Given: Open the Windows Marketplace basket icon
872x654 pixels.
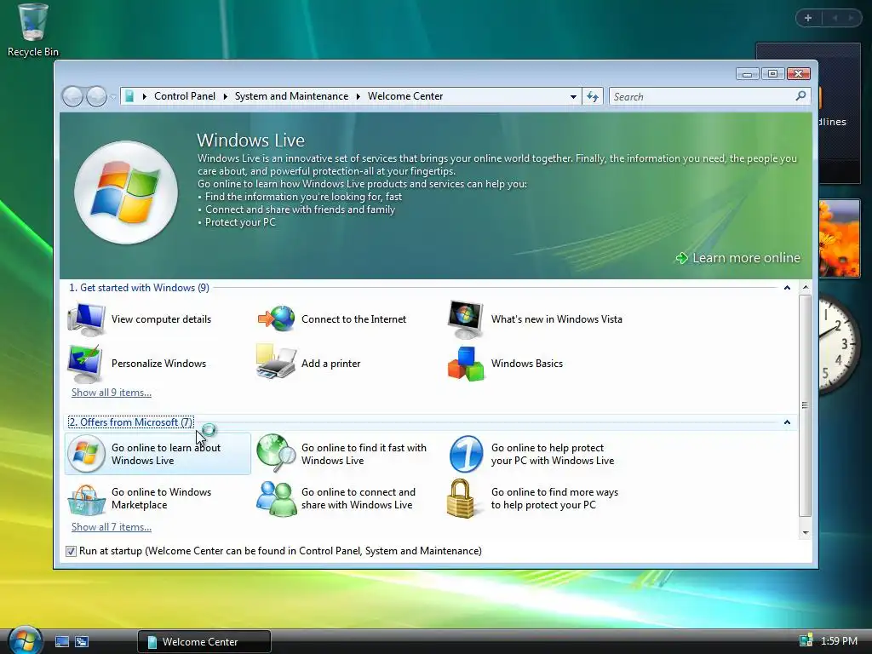Looking at the screenshot, I should point(86,499).
